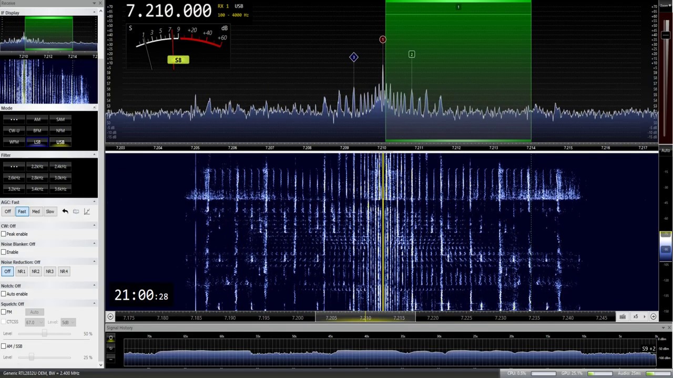Collapse the Mode section
Image resolution: width=673 pixels, height=378 pixels.
[95, 108]
